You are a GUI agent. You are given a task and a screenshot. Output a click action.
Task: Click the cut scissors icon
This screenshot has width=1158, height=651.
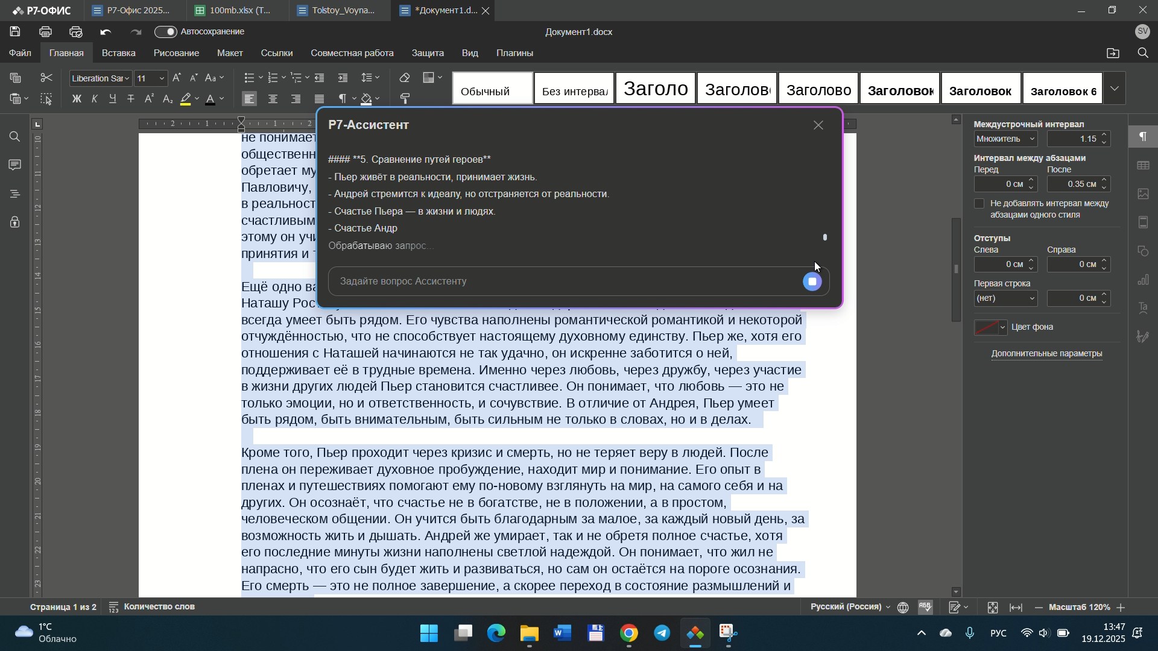point(46,78)
